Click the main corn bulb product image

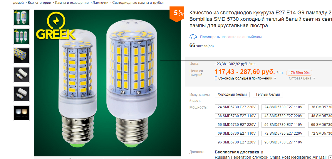point(108,83)
